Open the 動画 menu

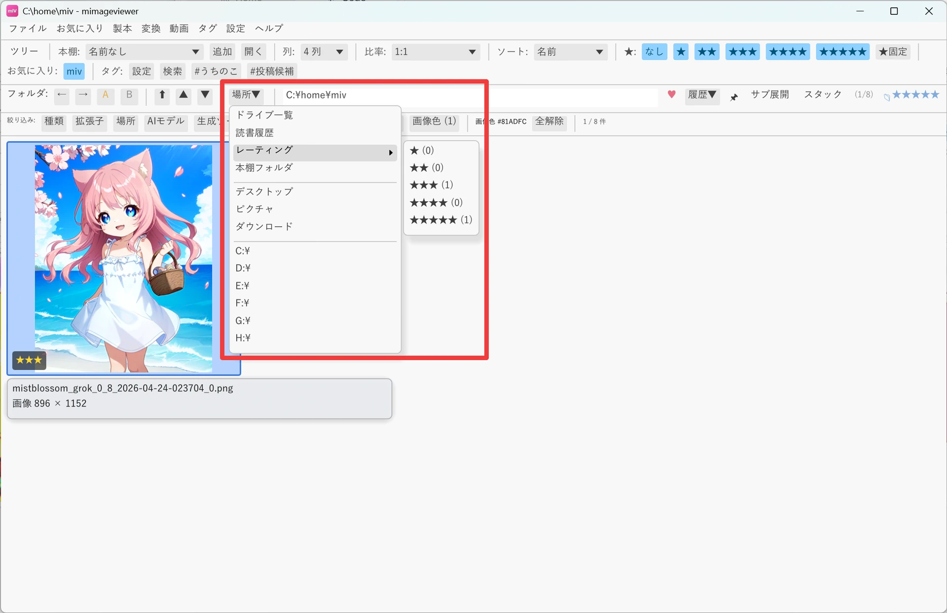[179, 29]
